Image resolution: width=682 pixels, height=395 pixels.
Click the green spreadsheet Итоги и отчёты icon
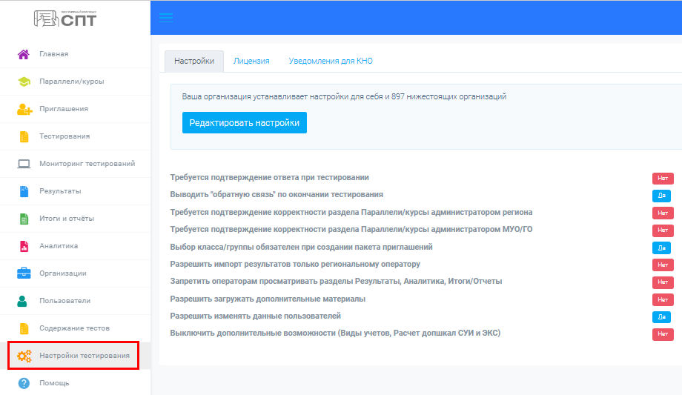coord(24,219)
